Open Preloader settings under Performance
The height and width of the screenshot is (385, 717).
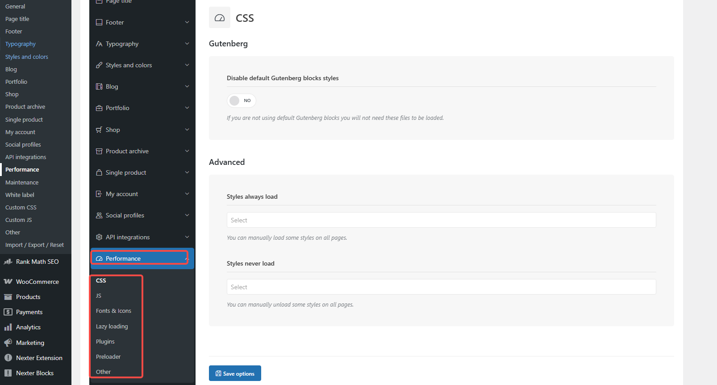click(108, 356)
